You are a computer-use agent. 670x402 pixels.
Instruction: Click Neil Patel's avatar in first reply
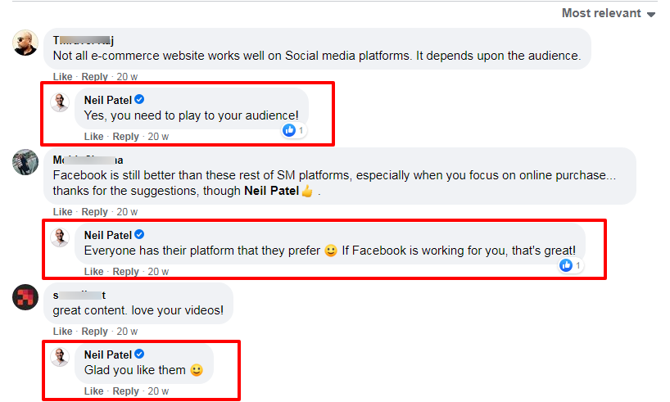tap(60, 102)
